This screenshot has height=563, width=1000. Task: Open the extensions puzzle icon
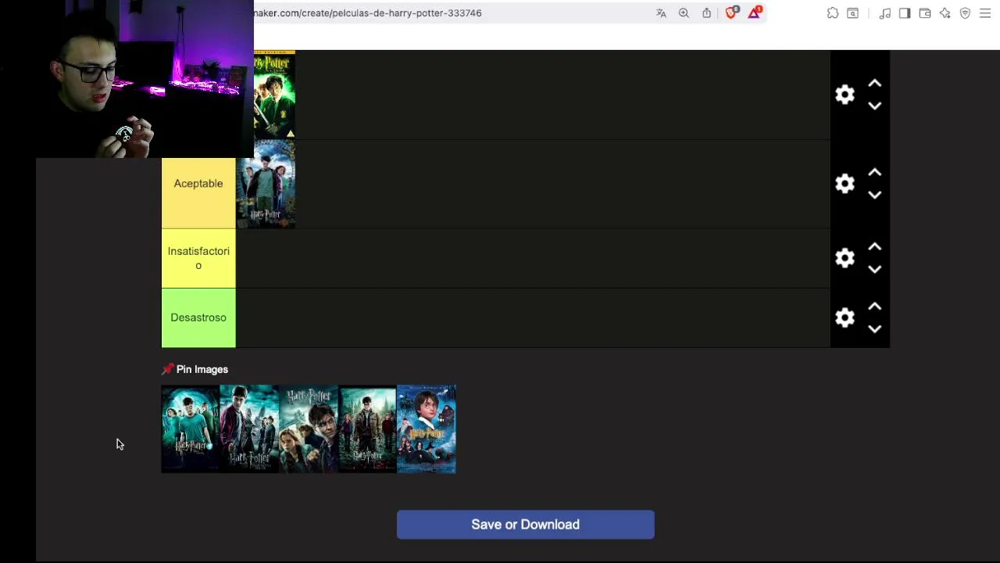(x=833, y=13)
